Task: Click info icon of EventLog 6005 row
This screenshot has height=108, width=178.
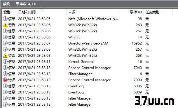Action: [5, 86]
